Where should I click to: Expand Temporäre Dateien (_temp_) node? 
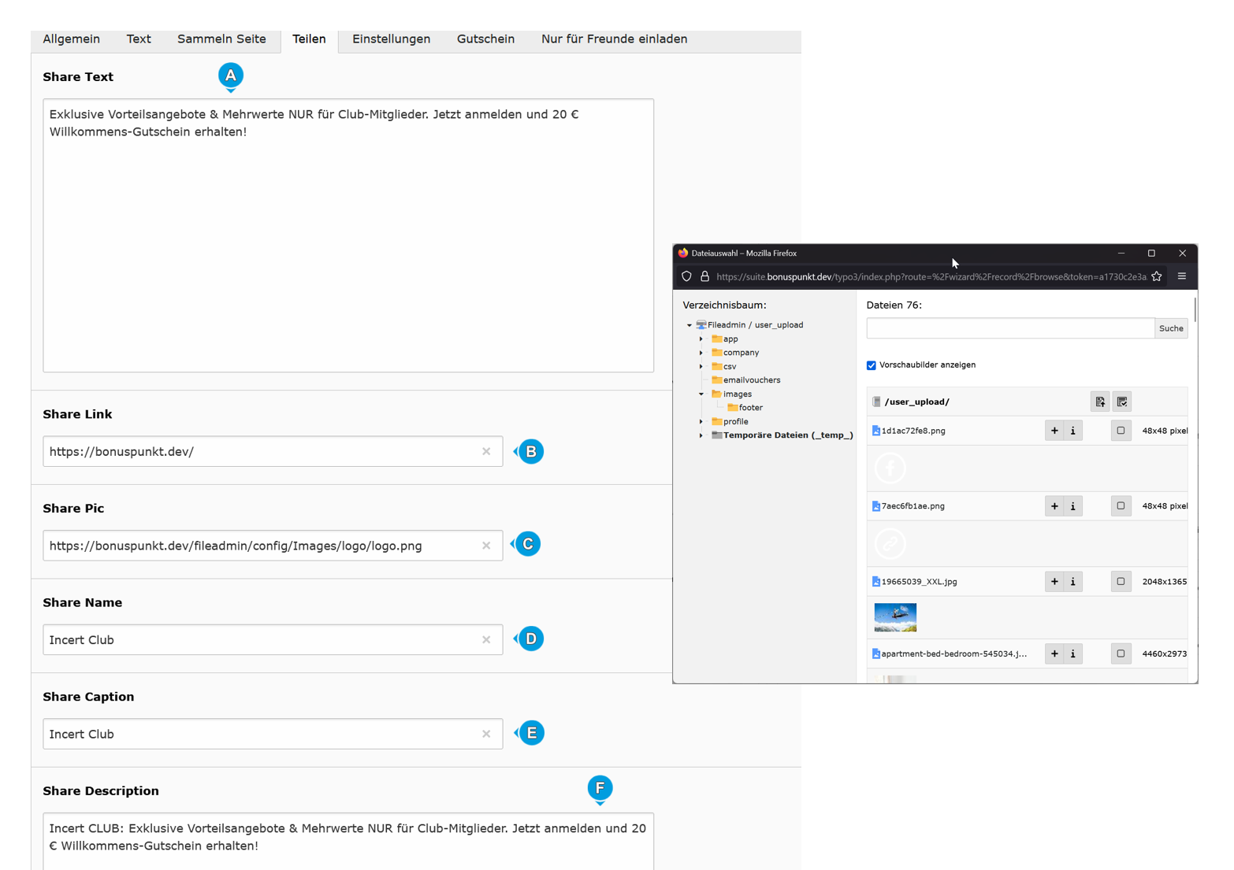click(701, 435)
